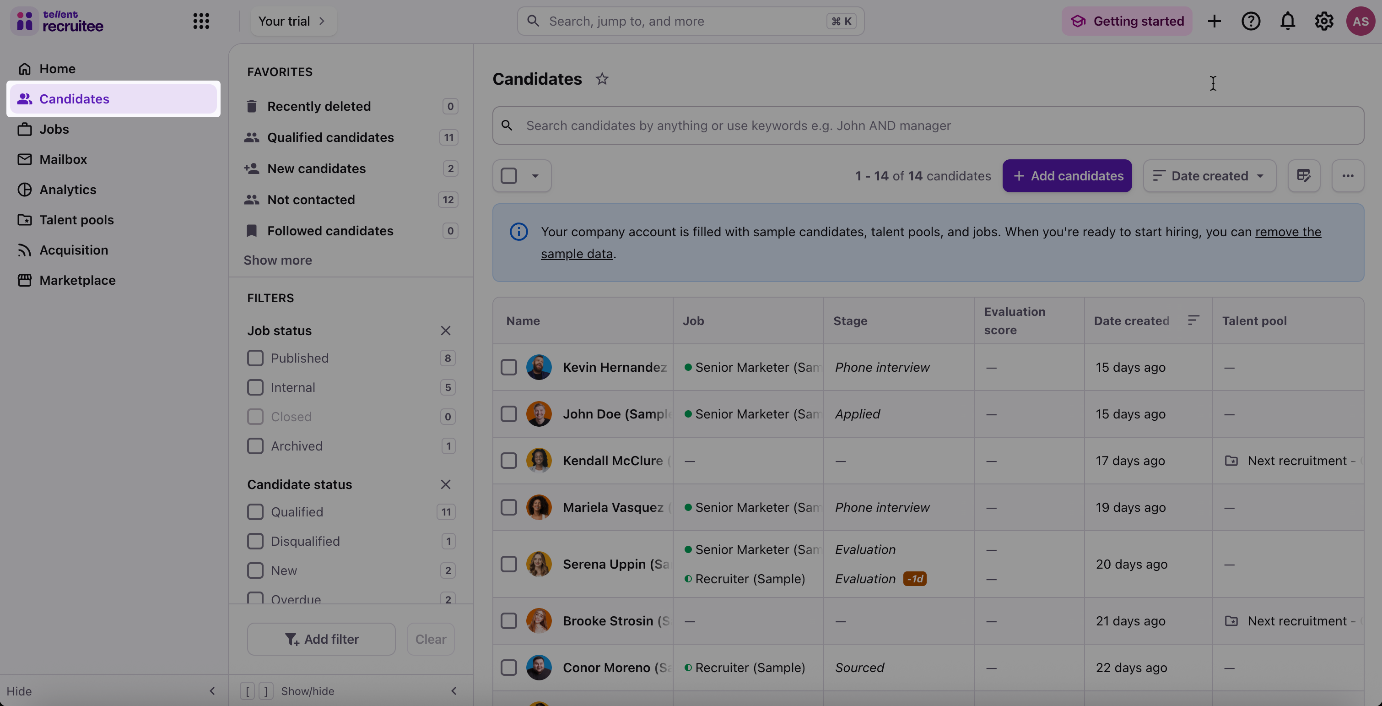Enable the Disqualified candidate status checkbox

(x=255, y=541)
